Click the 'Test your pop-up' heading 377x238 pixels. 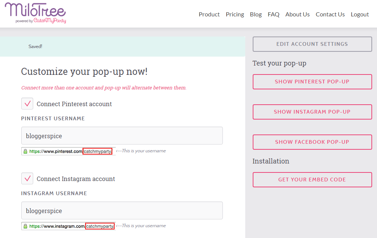[279, 63]
